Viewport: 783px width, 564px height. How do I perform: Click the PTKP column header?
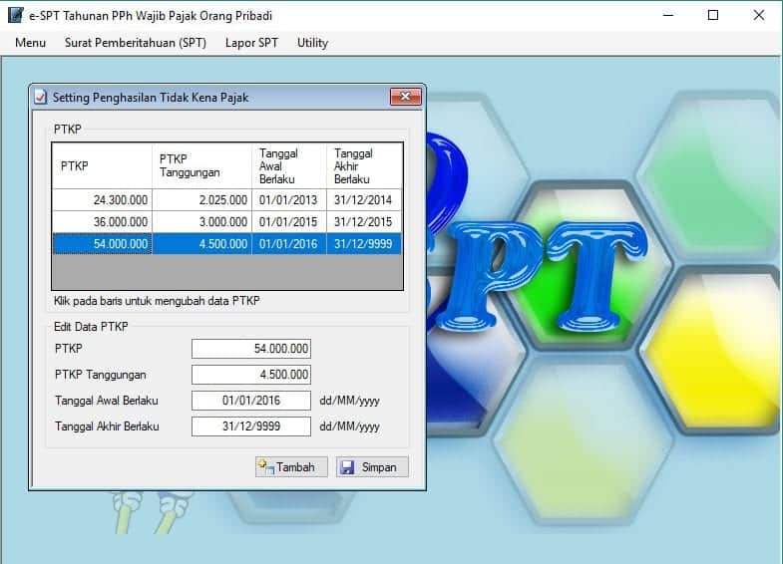103,166
